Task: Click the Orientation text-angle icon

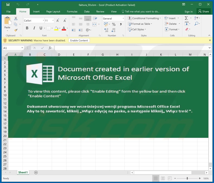Action: pyautogui.click(x=87, y=30)
